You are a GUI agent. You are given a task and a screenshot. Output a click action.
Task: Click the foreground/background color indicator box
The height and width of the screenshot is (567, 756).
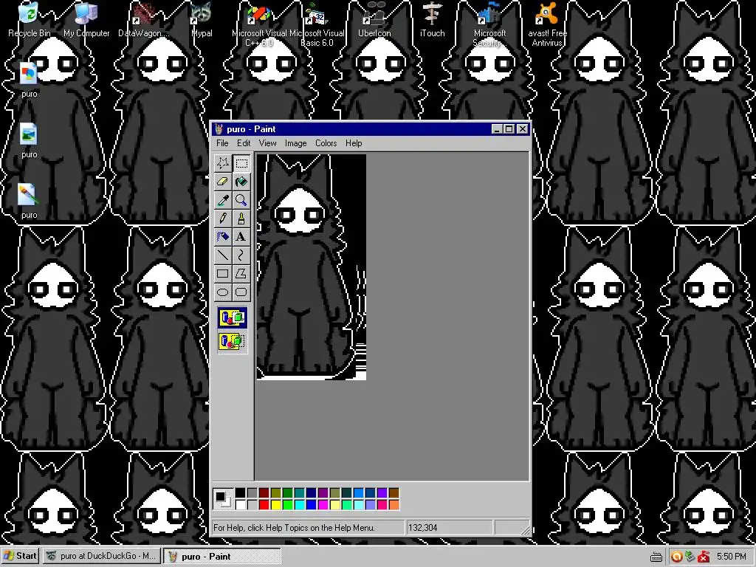(x=223, y=498)
